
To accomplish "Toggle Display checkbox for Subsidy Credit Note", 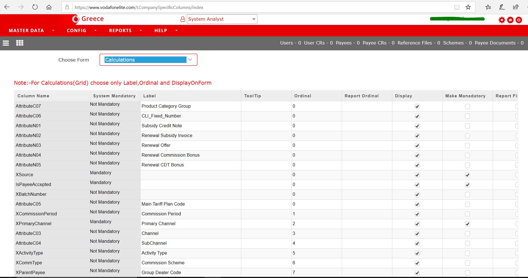I will coord(417,126).
